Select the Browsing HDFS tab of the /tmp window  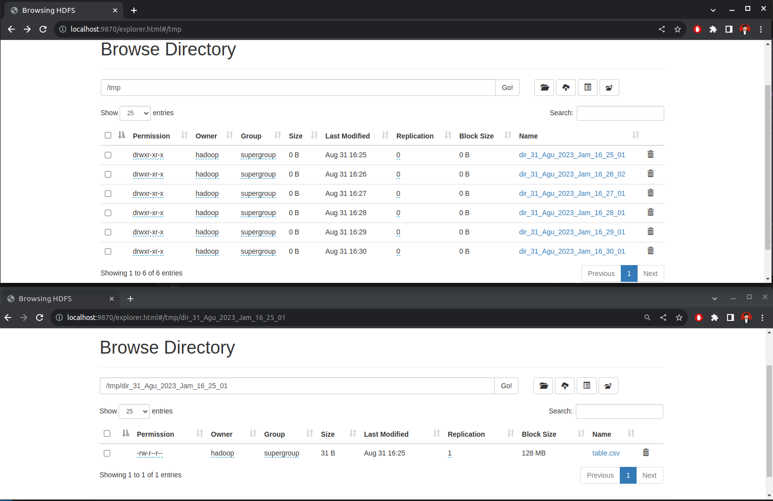point(64,10)
